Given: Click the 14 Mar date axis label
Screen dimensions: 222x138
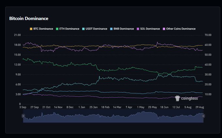Looking at the screenshot, I should (117, 107).
